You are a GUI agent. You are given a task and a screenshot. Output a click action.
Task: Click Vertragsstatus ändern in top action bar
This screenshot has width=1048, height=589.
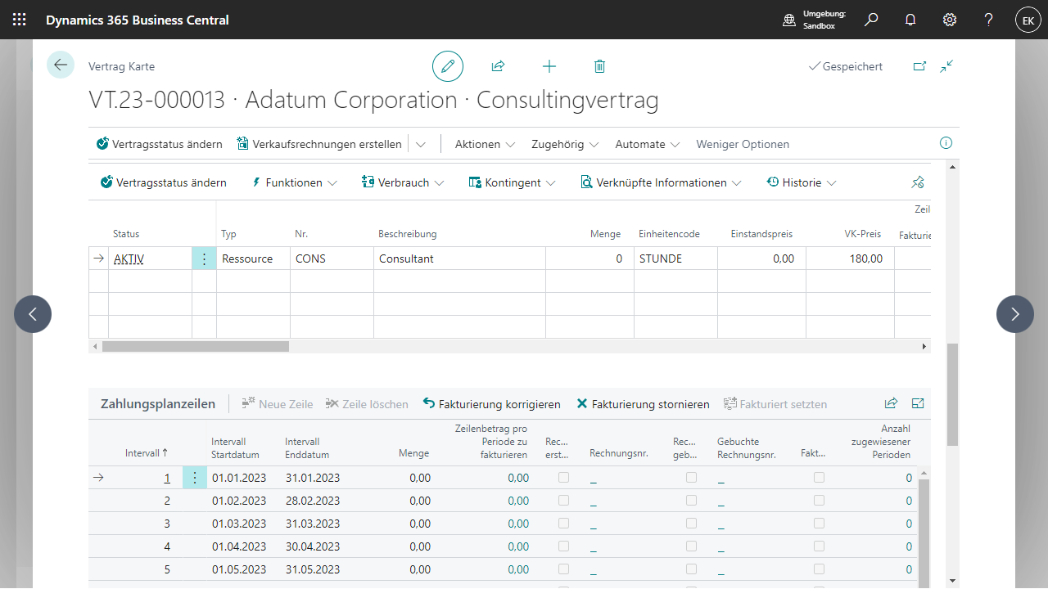[x=159, y=144]
